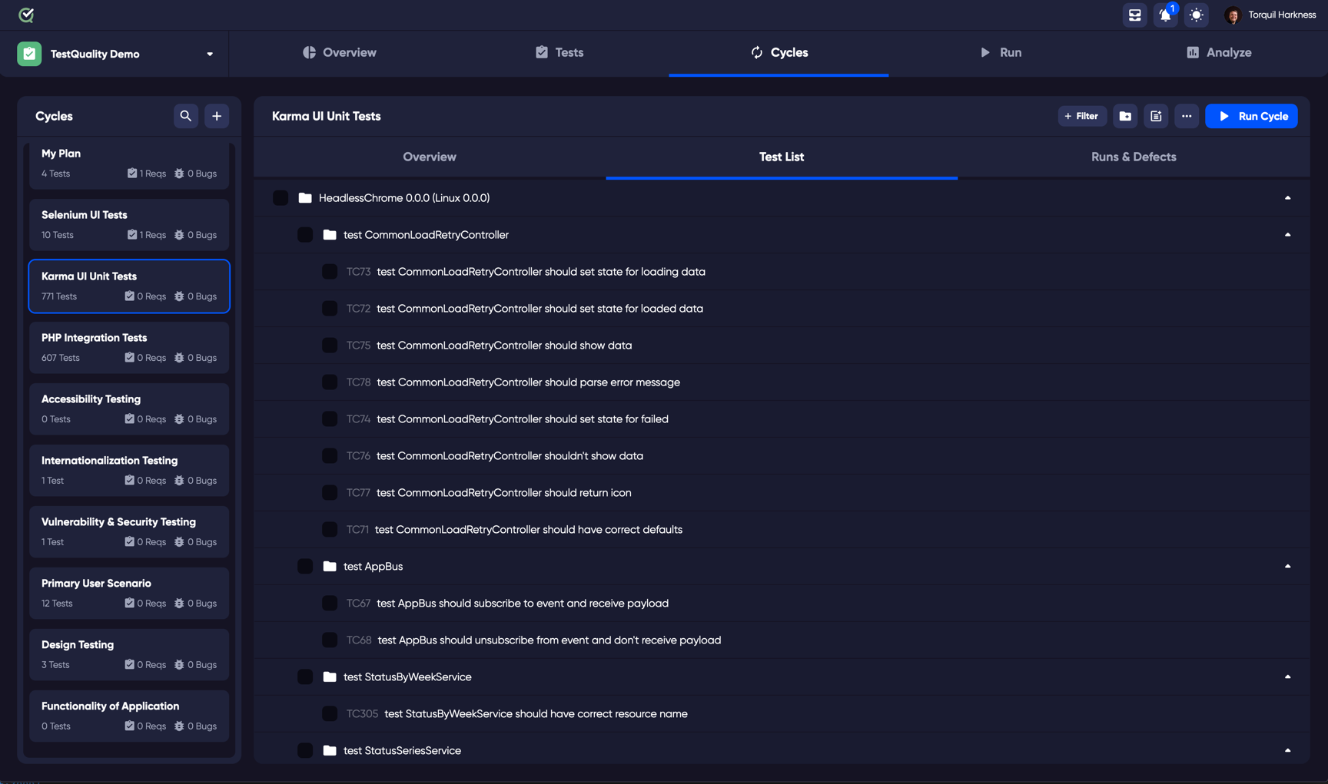The height and width of the screenshot is (784, 1328).
Task: Tick the checkbox for test AppBus folder
Action: coord(305,567)
